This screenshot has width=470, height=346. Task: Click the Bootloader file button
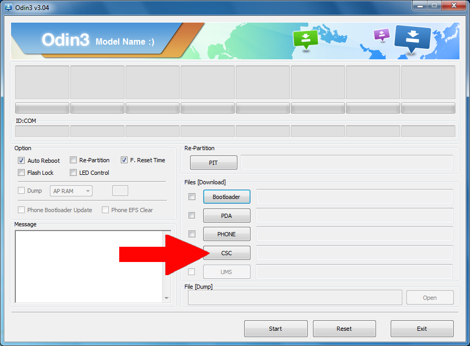pos(227,197)
